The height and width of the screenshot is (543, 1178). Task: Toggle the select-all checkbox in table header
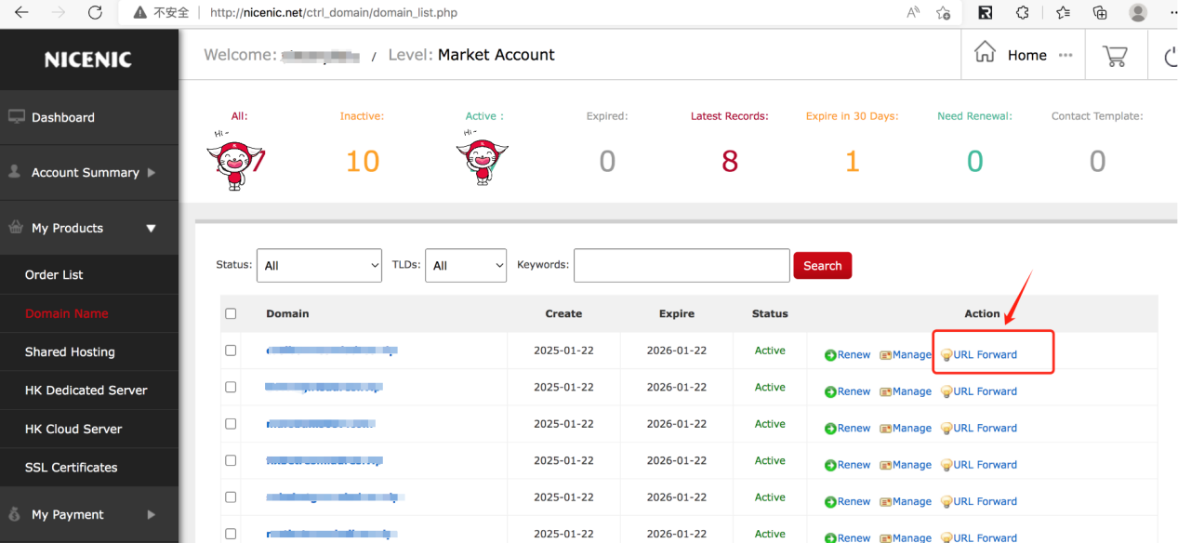(231, 314)
